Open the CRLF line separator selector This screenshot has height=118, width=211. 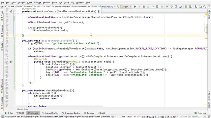[130, 117]
